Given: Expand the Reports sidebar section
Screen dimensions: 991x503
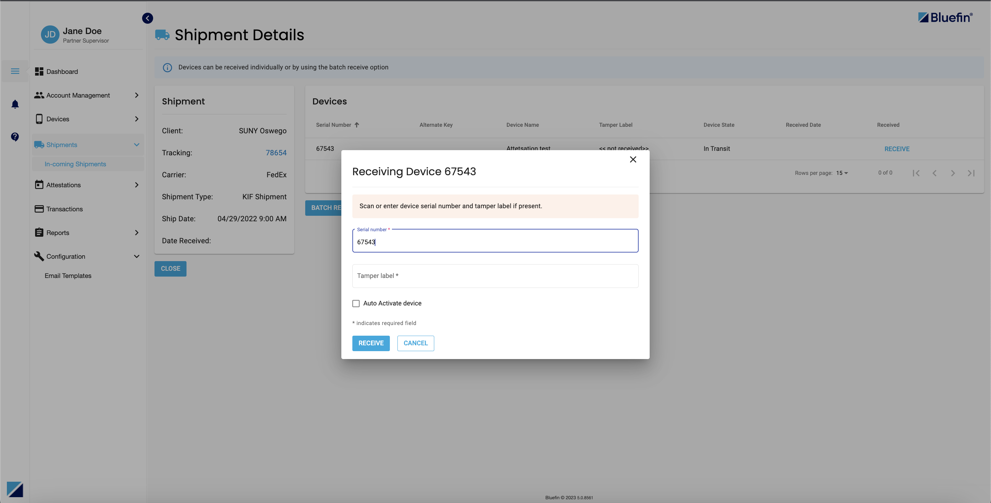Looking at the screenshot, I should tap(58, 233).
